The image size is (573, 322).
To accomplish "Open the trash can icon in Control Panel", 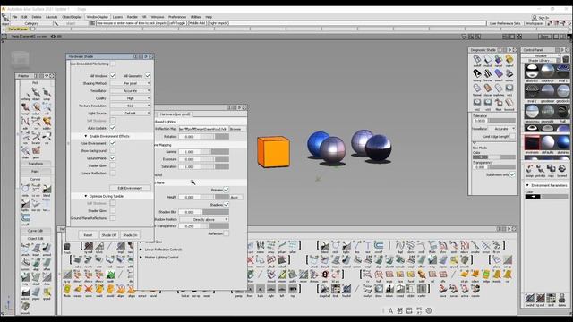I will click(x=565, y=59).
